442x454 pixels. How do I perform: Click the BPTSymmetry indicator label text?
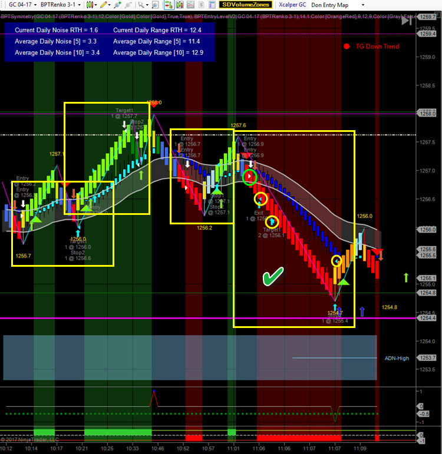coord(97,16)
